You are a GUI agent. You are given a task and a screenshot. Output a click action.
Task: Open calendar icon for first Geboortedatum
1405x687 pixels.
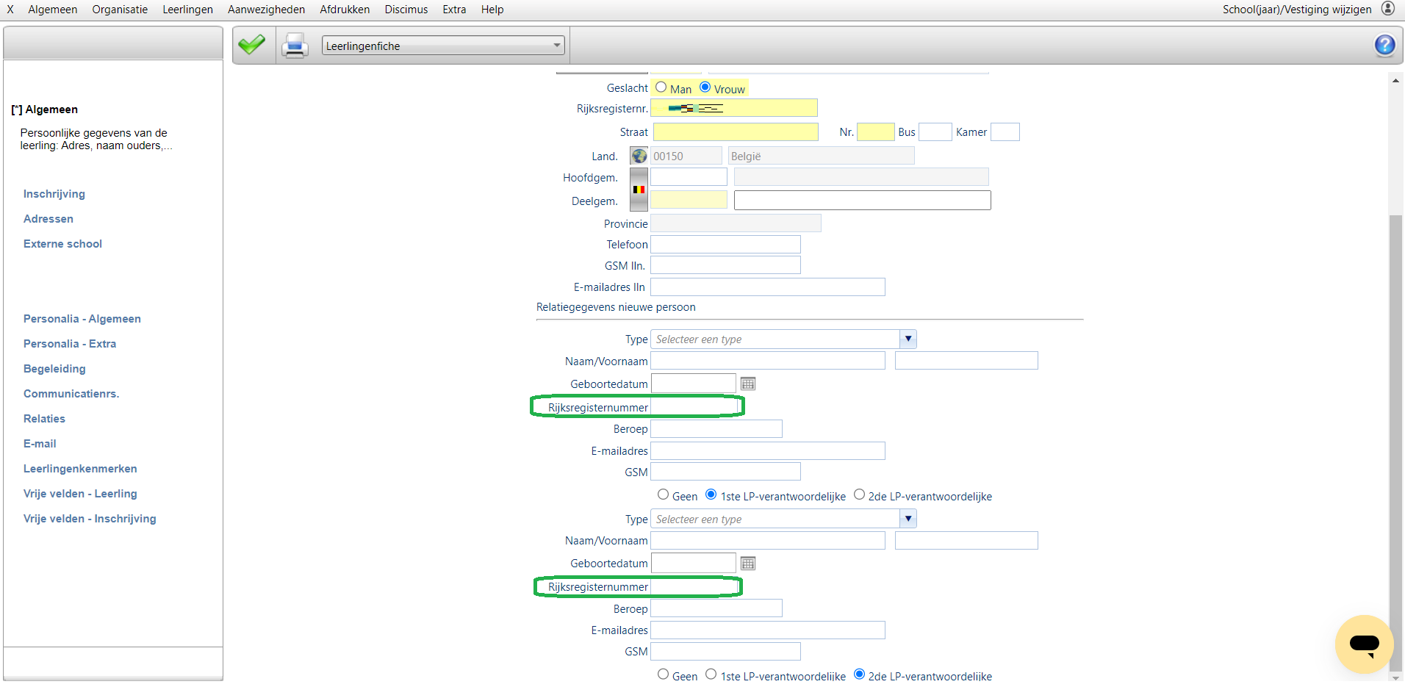(x=748, y=384)
